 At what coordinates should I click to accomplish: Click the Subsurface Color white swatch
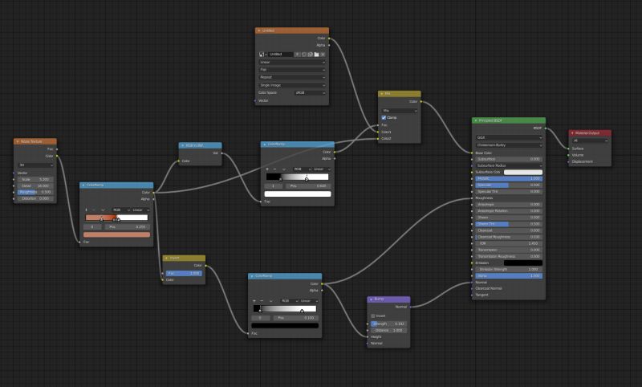click(523, 172)
